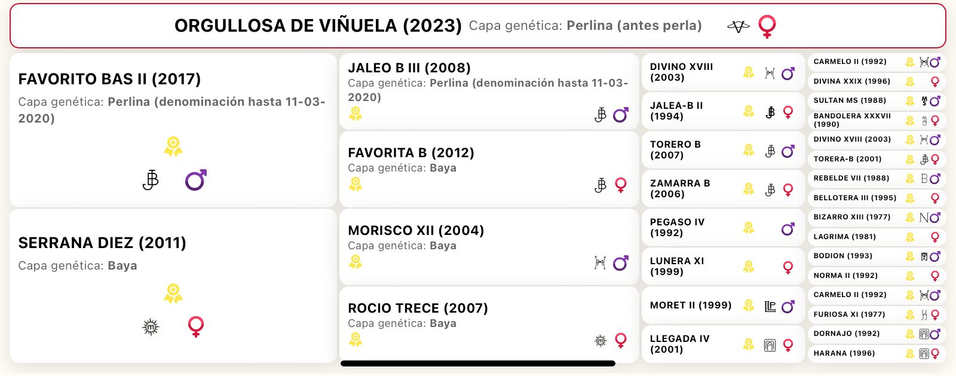Click the NO brand mark beside BIZARRO XIII
The height and width of the screenshot is (376, 956).
pos(924,218)
